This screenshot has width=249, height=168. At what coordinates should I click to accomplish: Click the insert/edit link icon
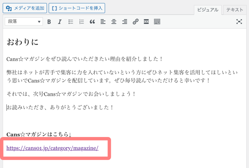(135, 22)
